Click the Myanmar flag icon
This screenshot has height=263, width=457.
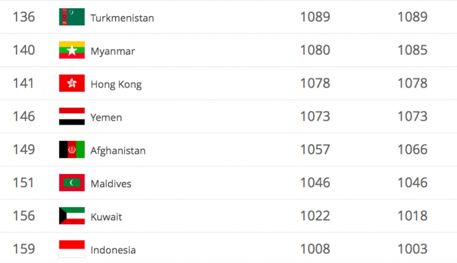click(x=72, y=50)
